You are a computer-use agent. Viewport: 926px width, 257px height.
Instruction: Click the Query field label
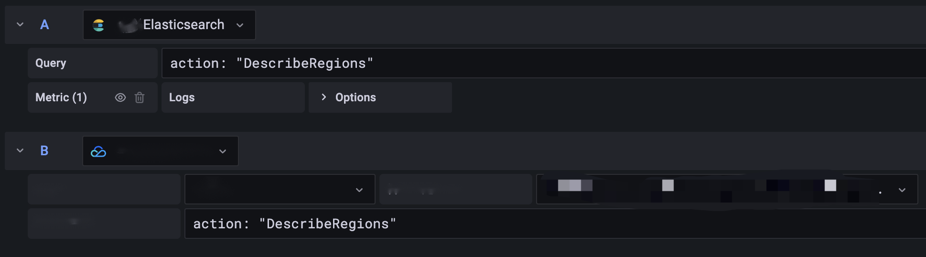[x=51, y=63]
